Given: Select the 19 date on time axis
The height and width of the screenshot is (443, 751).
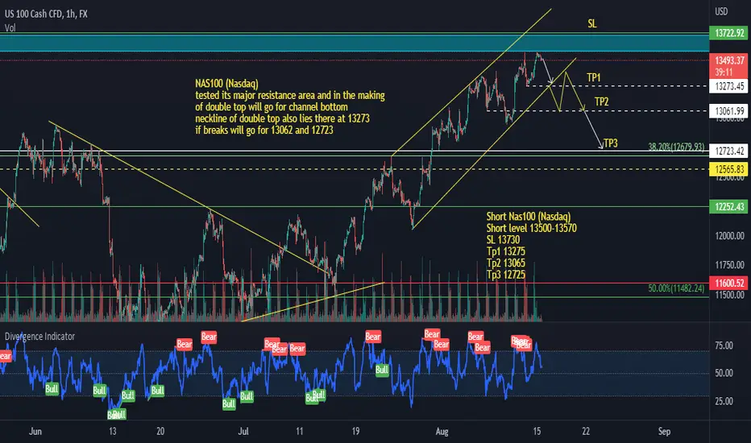Looking at the screenshot, I should (355, 432).
